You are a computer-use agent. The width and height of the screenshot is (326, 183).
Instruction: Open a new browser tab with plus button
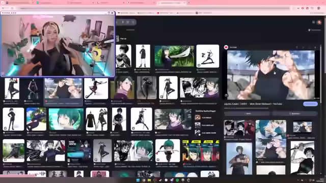click(189, 3)
